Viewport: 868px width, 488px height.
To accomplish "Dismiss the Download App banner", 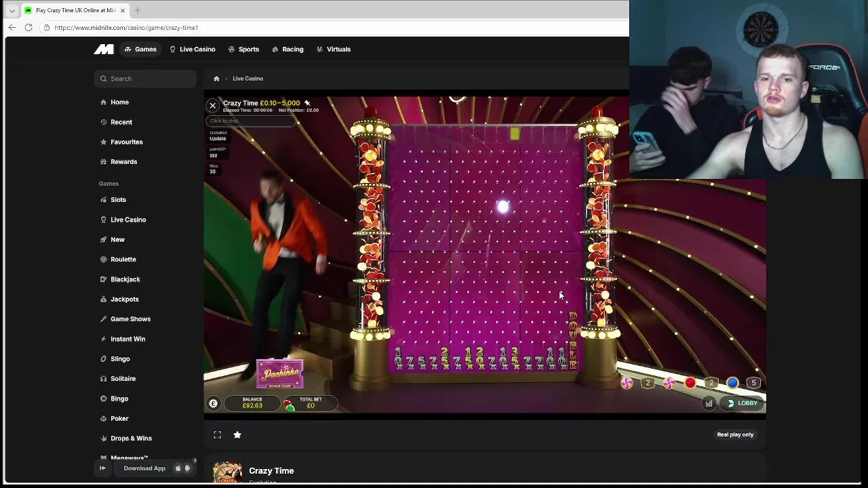I will point(195,460).
